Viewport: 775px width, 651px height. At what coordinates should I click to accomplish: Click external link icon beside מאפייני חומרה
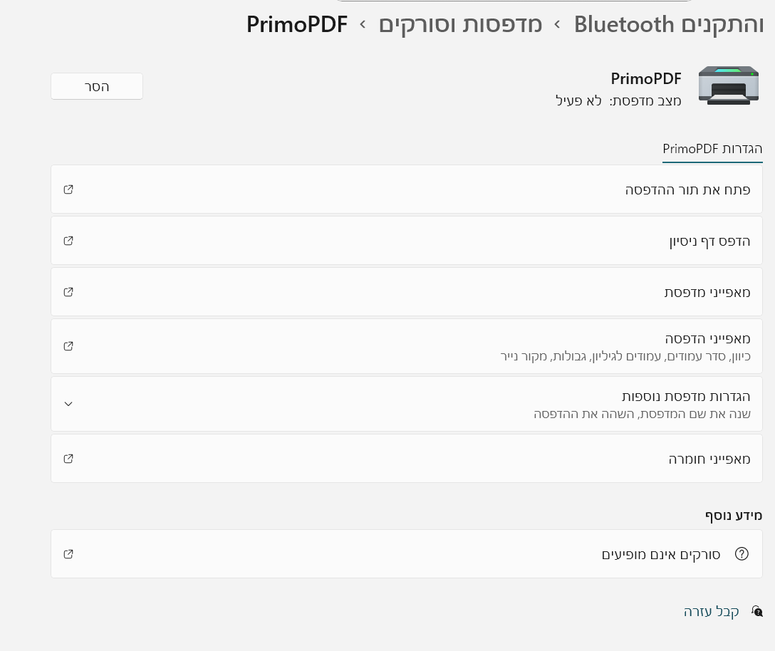coord(68,459)
